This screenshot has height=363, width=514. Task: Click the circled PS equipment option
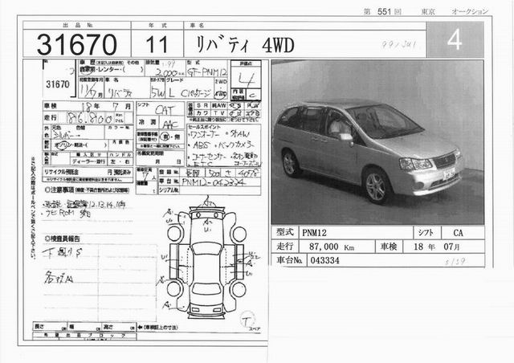(x=235, y=106)
